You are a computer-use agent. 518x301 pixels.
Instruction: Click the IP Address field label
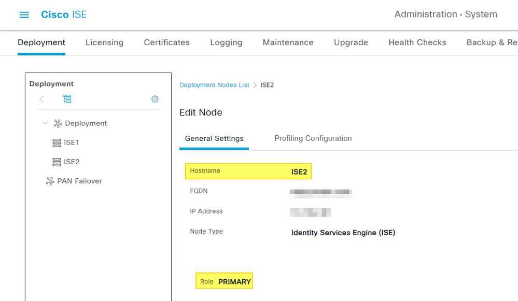tap(206, 211)
